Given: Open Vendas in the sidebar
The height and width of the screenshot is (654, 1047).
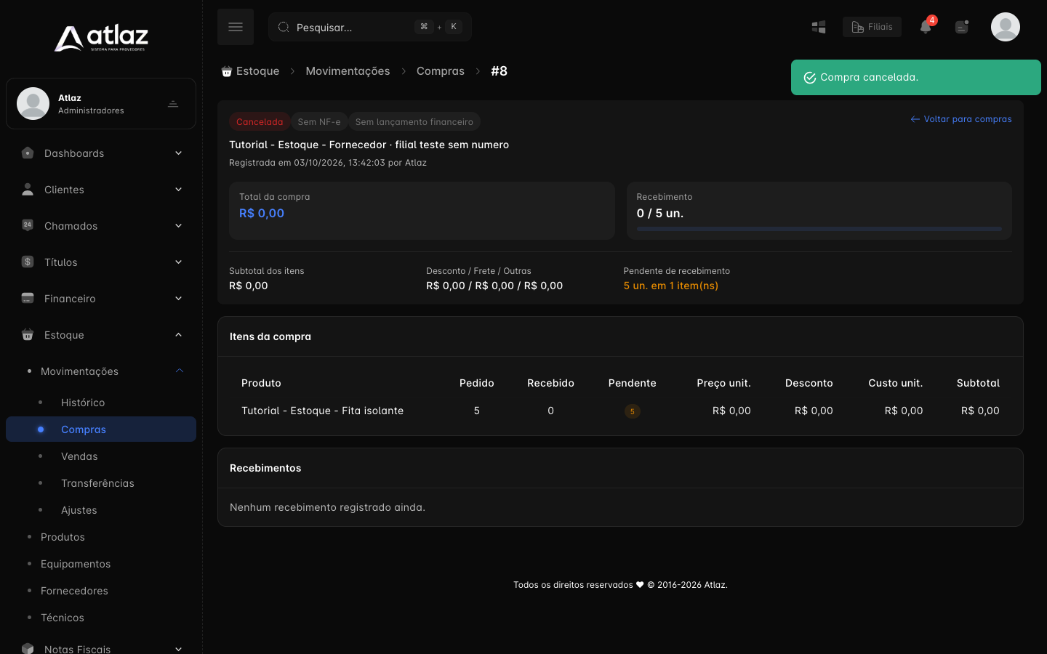Looking at the screenshot, I should pos(79,456).
